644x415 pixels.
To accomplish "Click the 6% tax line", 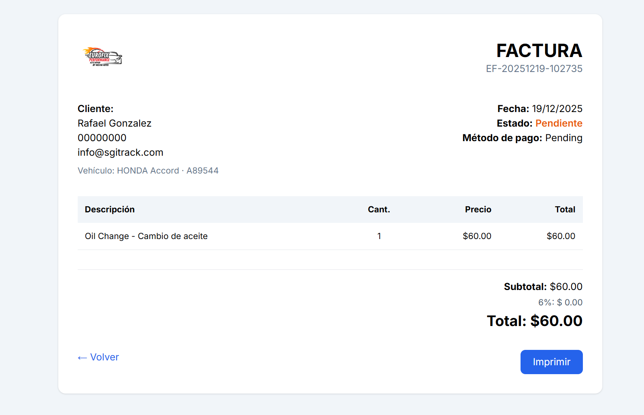I will coord(560,303).
